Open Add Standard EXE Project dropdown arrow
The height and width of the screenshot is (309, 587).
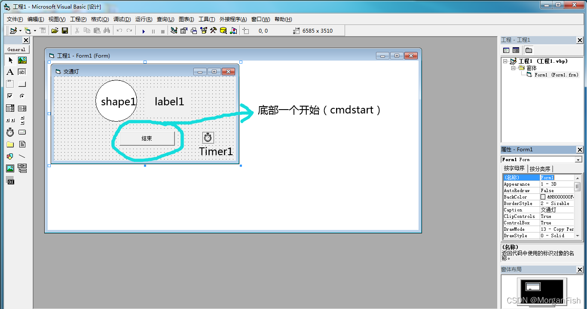pos(20,31)
